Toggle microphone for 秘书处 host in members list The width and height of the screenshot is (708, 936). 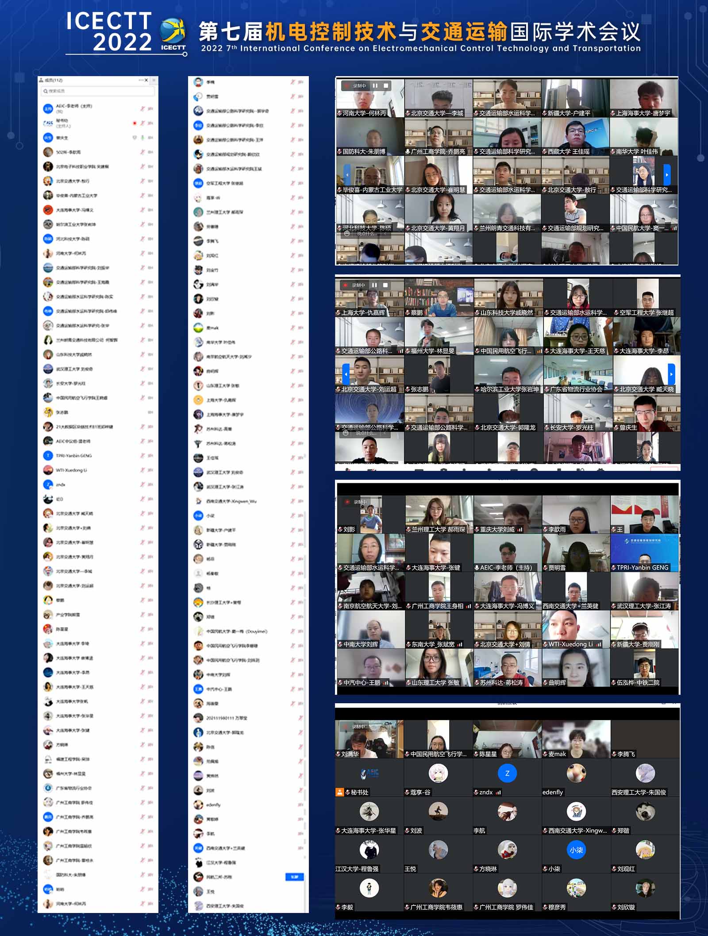(142, 123)
